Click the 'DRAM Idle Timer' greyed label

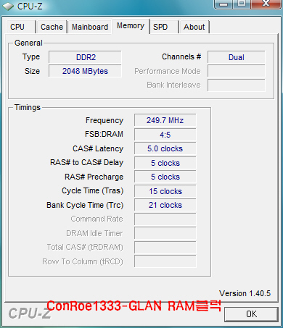tap(94, 233)
